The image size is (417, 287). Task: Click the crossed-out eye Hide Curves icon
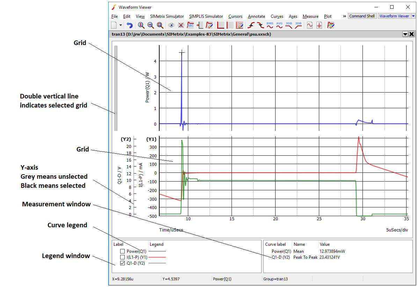click(181, 25)
